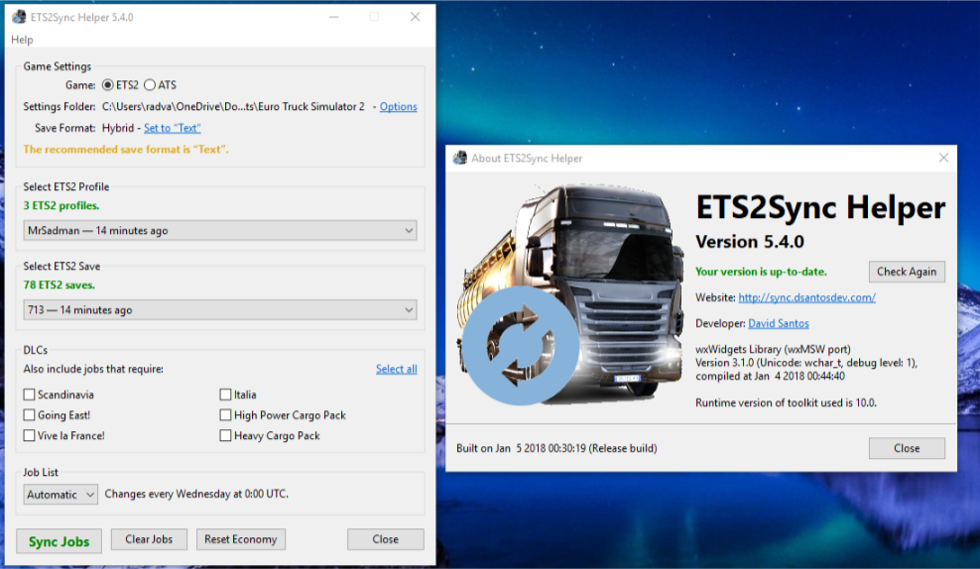Click the Settings Folder path text
980x569 pixels.
point(233,107)
